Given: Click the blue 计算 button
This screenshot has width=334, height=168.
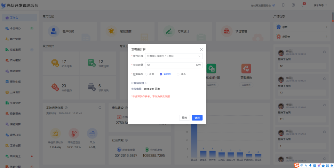Looking at the screenshot, I should click(197, 118).
